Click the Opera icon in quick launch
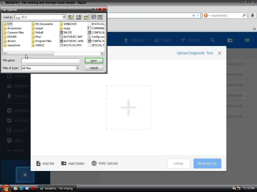This screenshot has height=192, width=257. click(x=33, y=188)
